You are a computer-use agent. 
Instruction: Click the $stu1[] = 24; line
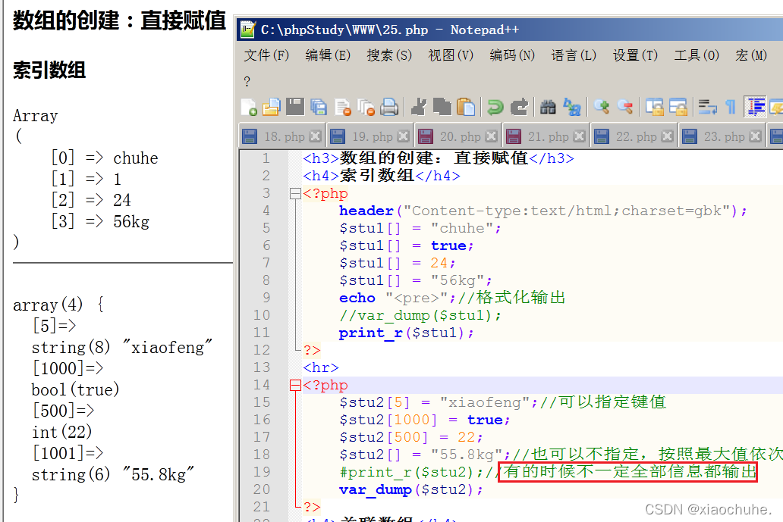[397, 263]
